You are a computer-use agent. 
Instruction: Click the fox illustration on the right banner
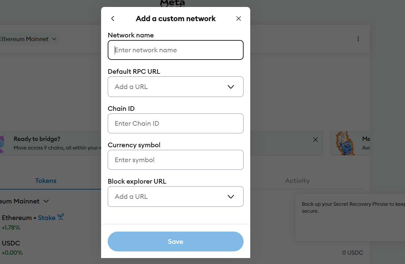(x=344, y=143)
